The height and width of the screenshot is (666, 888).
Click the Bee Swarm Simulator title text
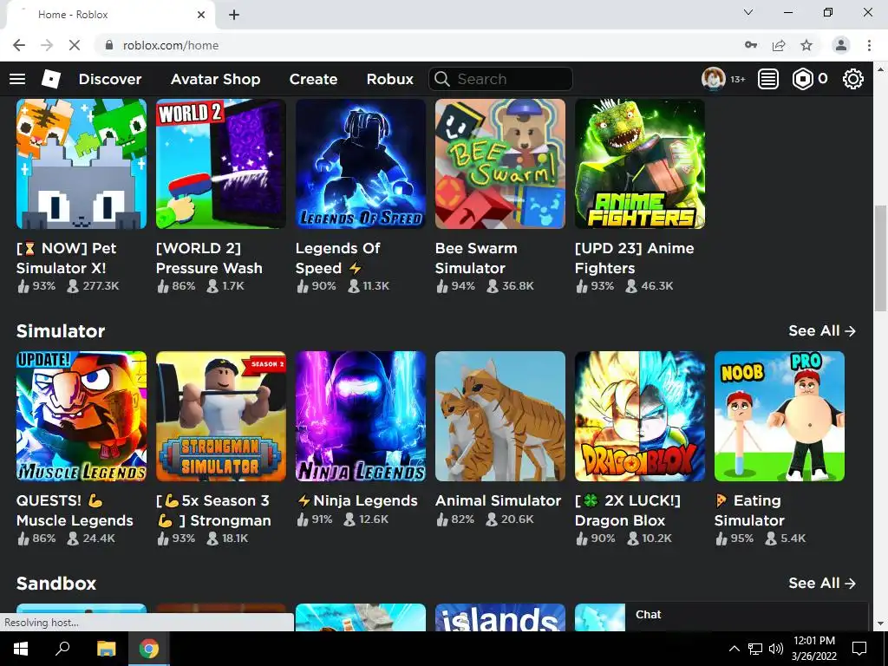pos(476,258)
